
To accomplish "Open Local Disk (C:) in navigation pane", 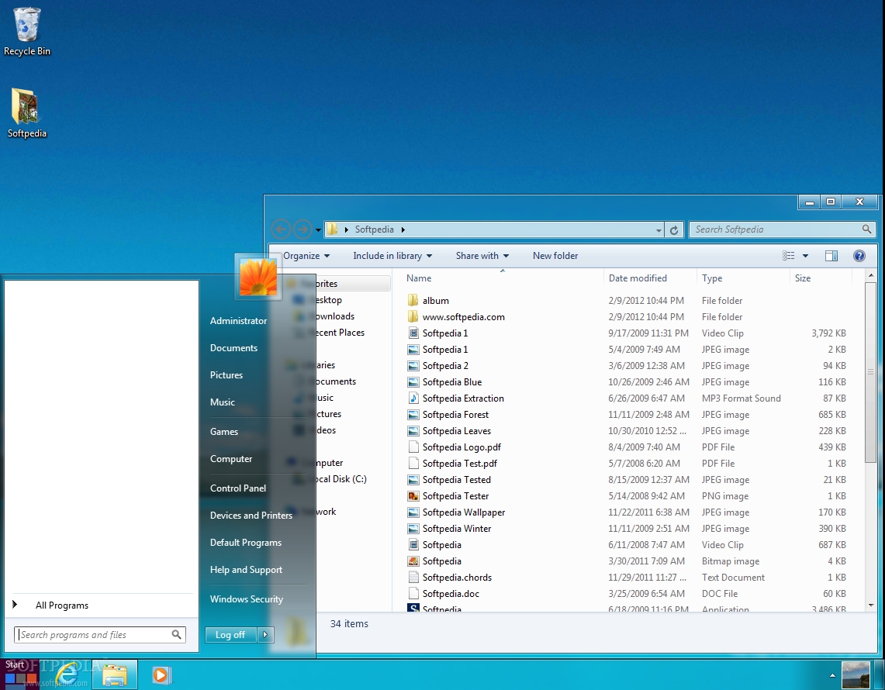I will click(x=341, y=479).
